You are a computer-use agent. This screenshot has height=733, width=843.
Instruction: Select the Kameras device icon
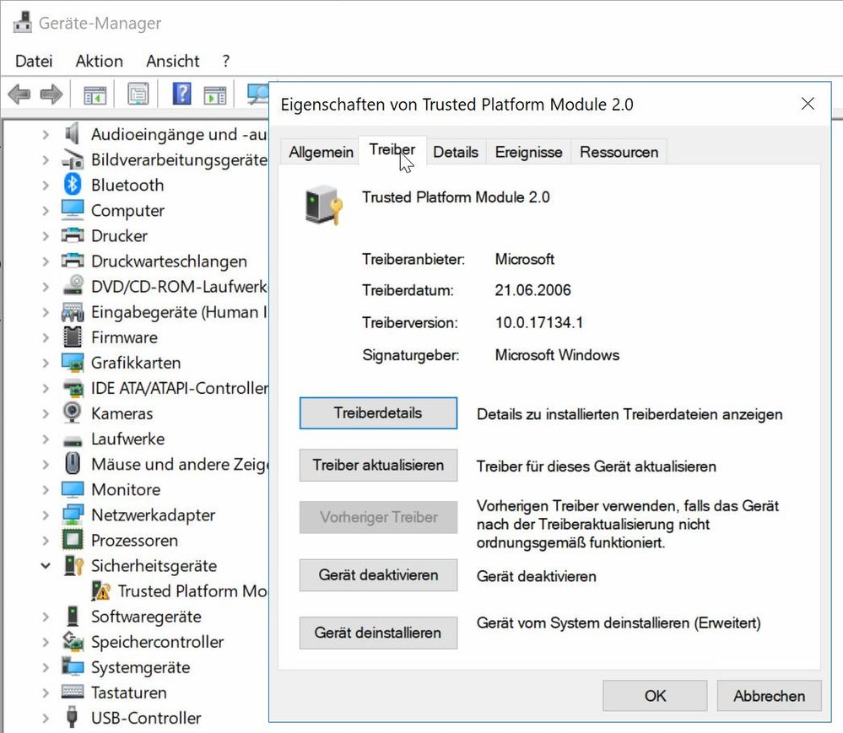pyautogui.click(x=73, y=413)
